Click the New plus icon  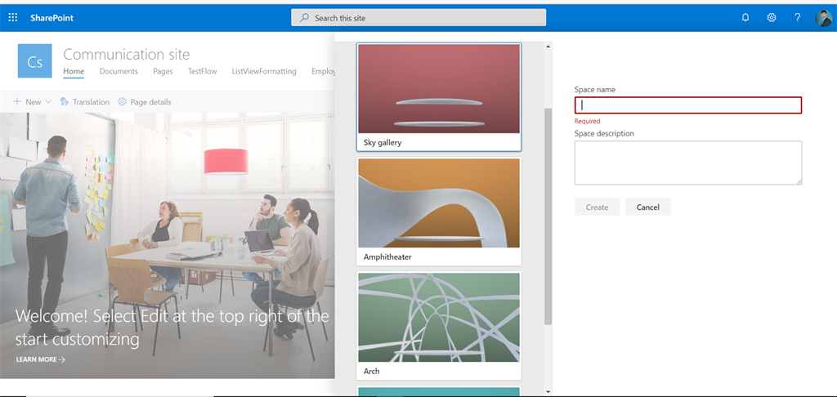17,101
